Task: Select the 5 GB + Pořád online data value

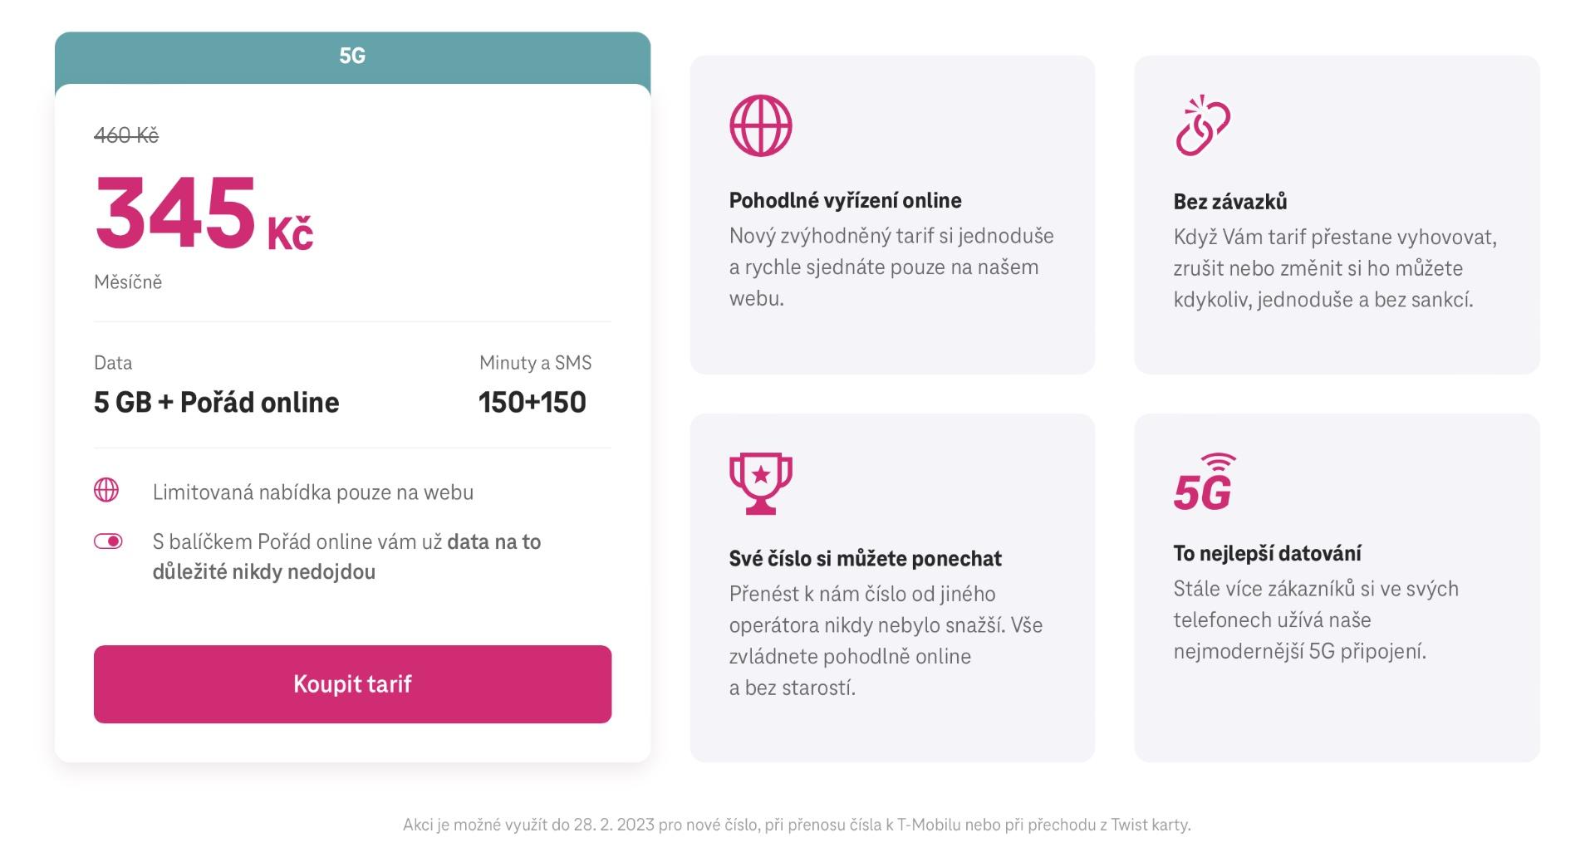Action: click(x=217, y=402)
